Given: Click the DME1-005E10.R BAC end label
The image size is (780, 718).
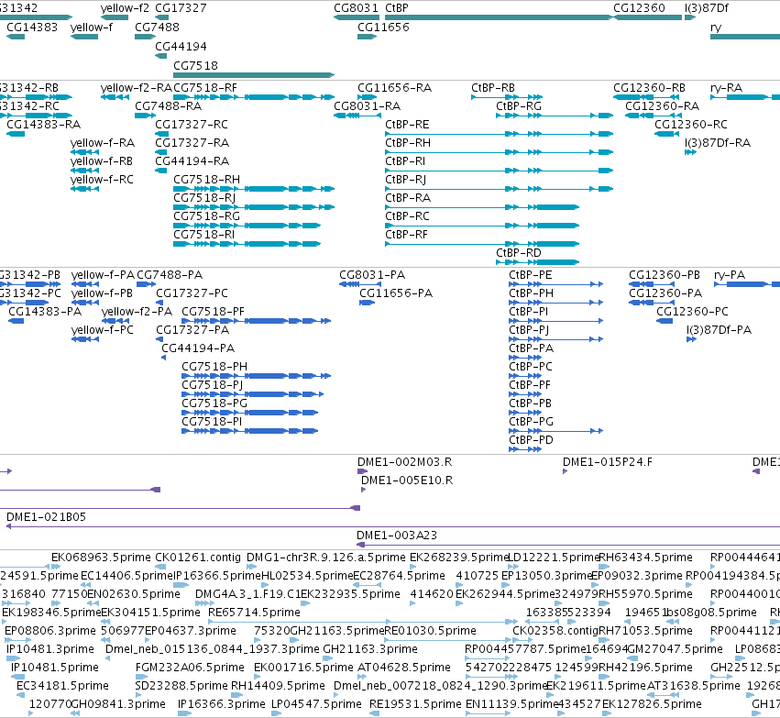Looking at the screenshot, I should tap(407, 481).
